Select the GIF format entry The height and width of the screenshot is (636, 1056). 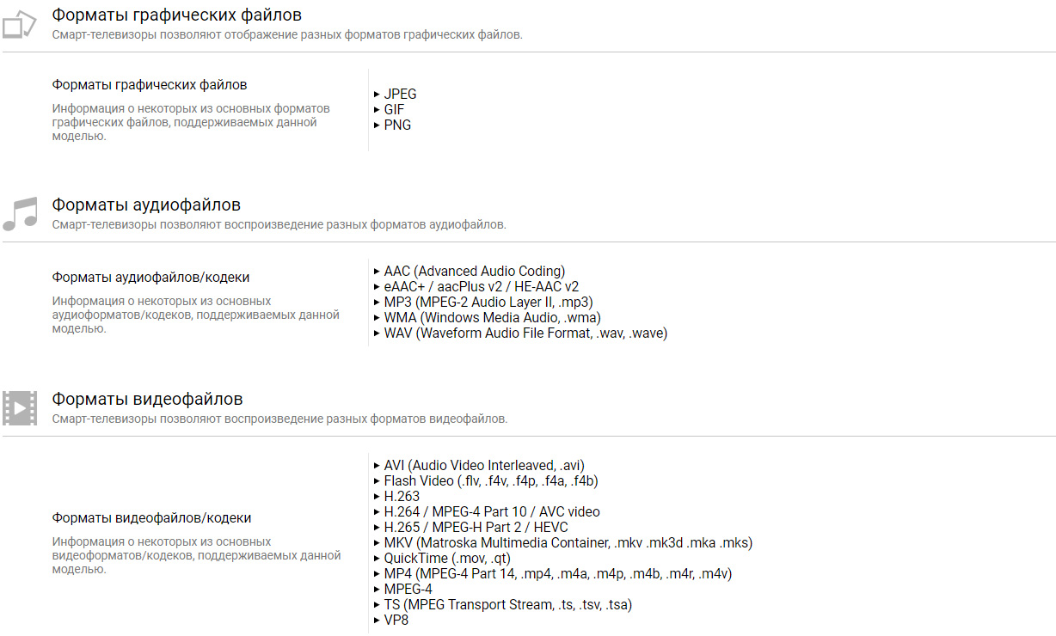(x=394, y=110)
